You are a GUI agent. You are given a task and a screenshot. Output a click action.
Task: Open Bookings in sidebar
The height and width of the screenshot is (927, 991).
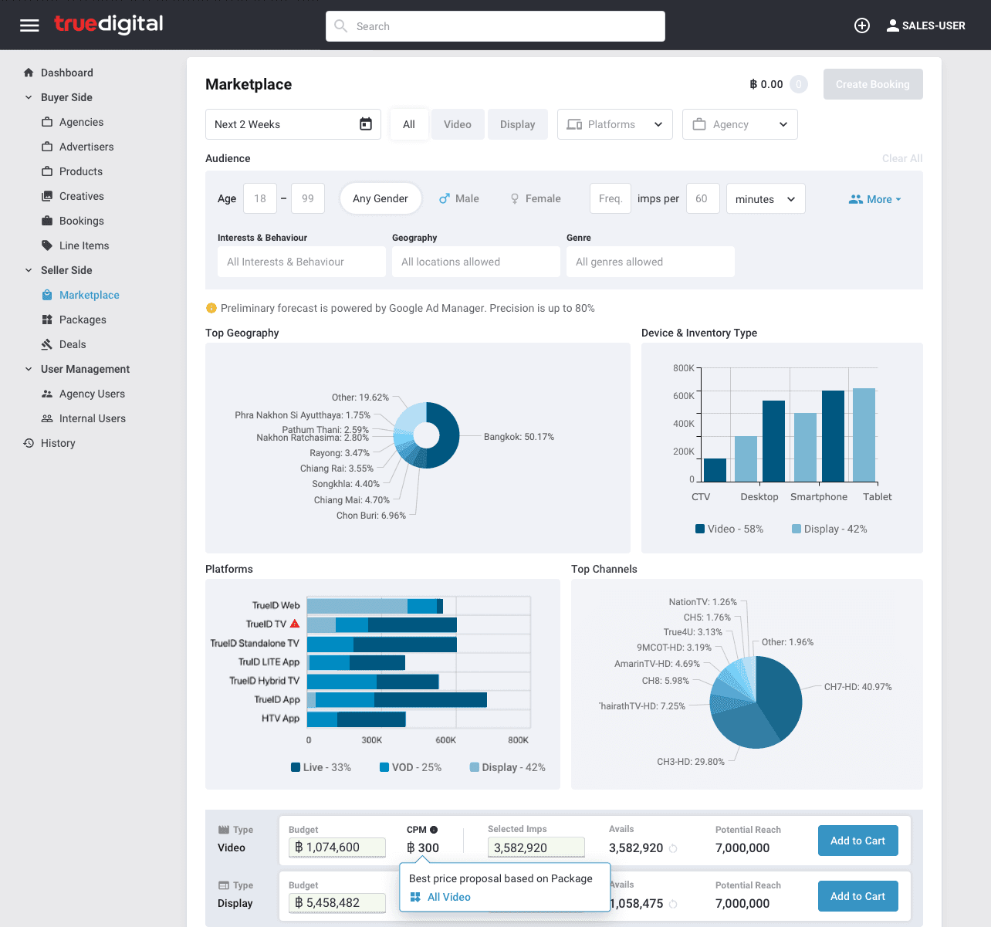point(82,221)
